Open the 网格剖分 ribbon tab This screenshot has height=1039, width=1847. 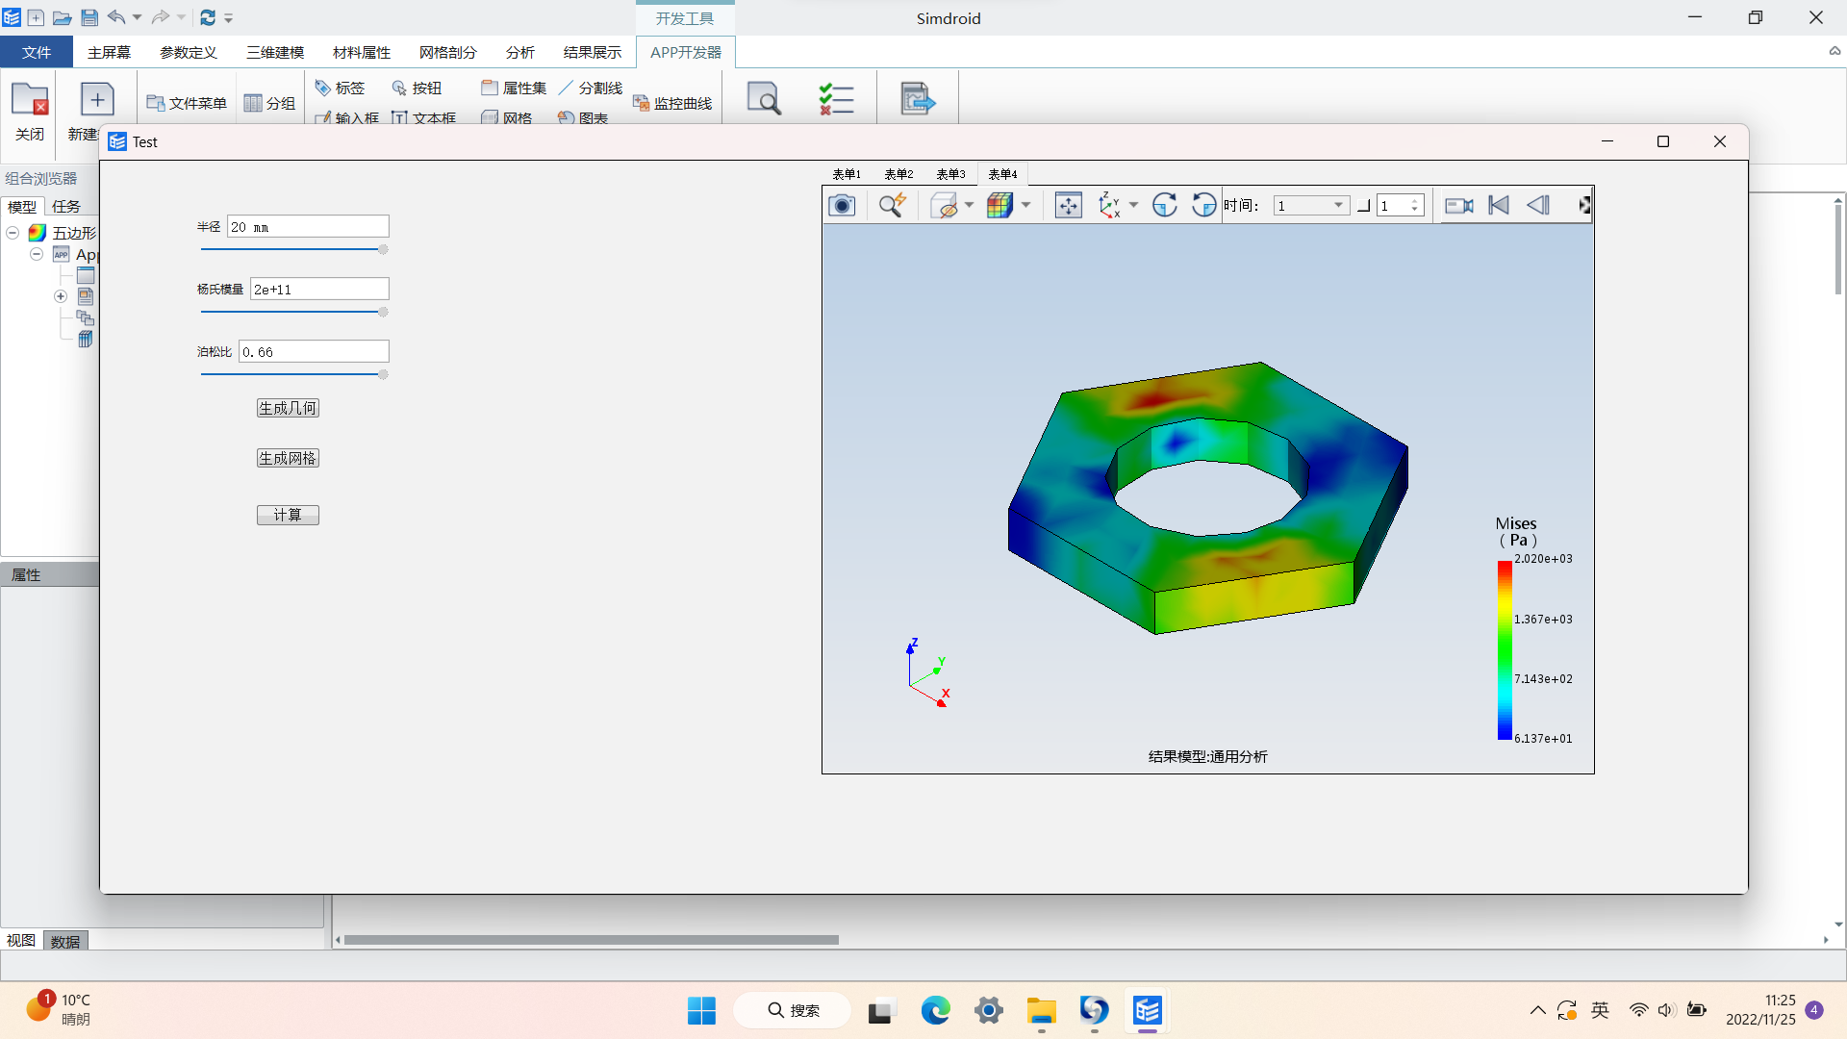click(448, 52)
